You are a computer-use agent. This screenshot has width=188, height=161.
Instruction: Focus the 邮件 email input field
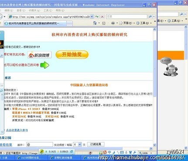click(x=40, y=144)
